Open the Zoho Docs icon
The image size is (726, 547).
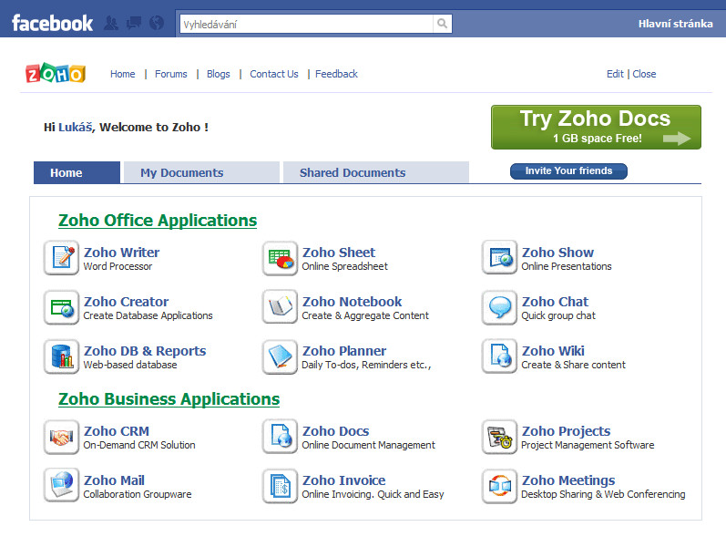[281, 437]
